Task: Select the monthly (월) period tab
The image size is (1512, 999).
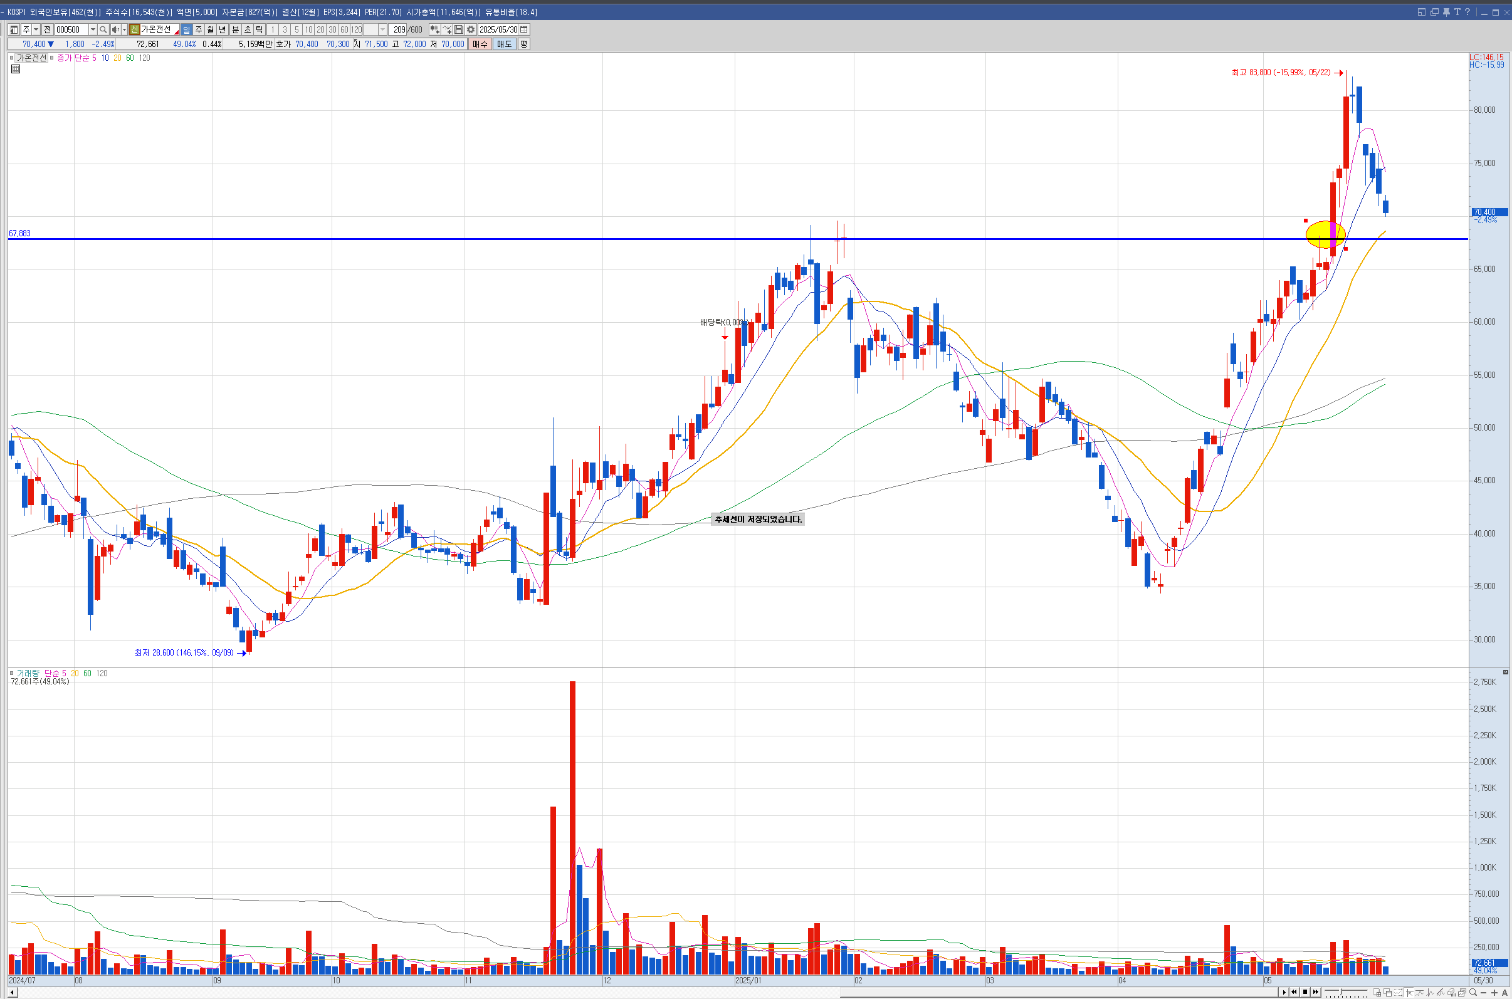Action: click(210, 29)
